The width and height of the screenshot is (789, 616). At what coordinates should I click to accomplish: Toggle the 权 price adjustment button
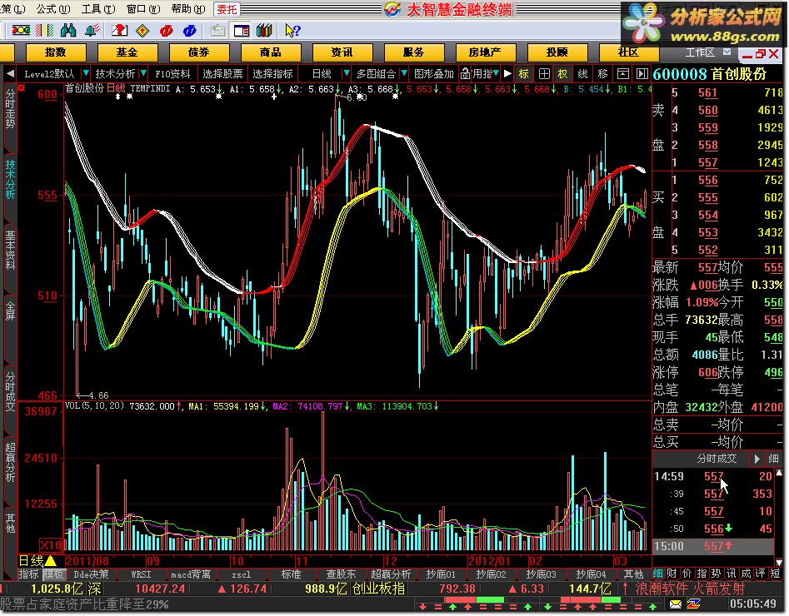[563, 74]
